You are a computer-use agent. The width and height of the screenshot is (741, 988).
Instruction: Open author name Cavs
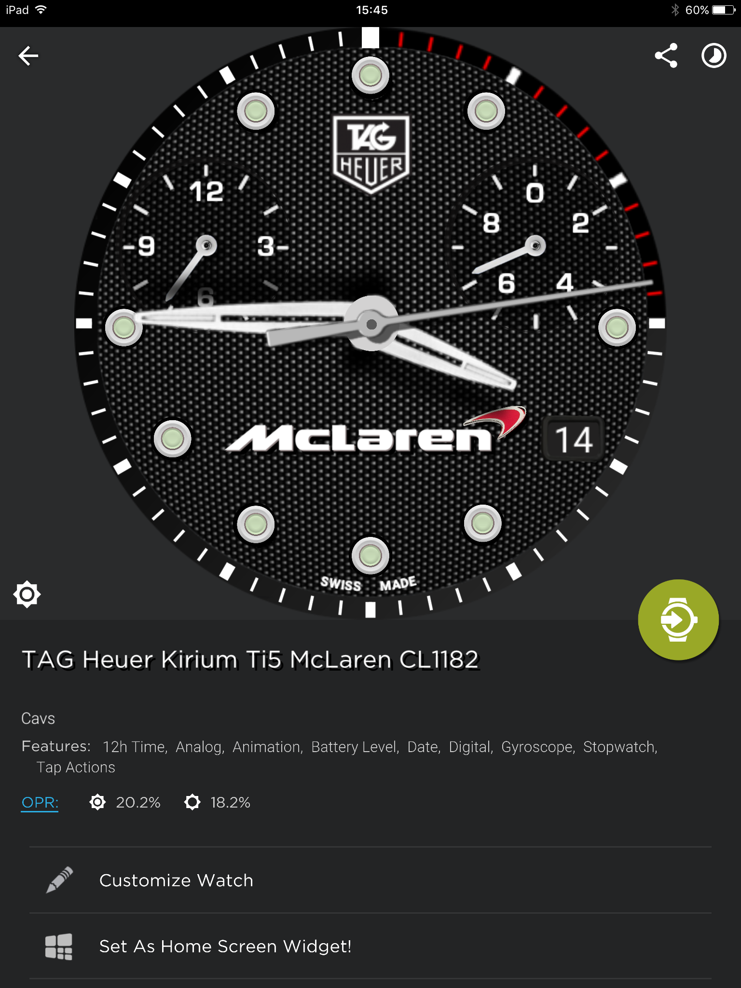coord(38,718)
